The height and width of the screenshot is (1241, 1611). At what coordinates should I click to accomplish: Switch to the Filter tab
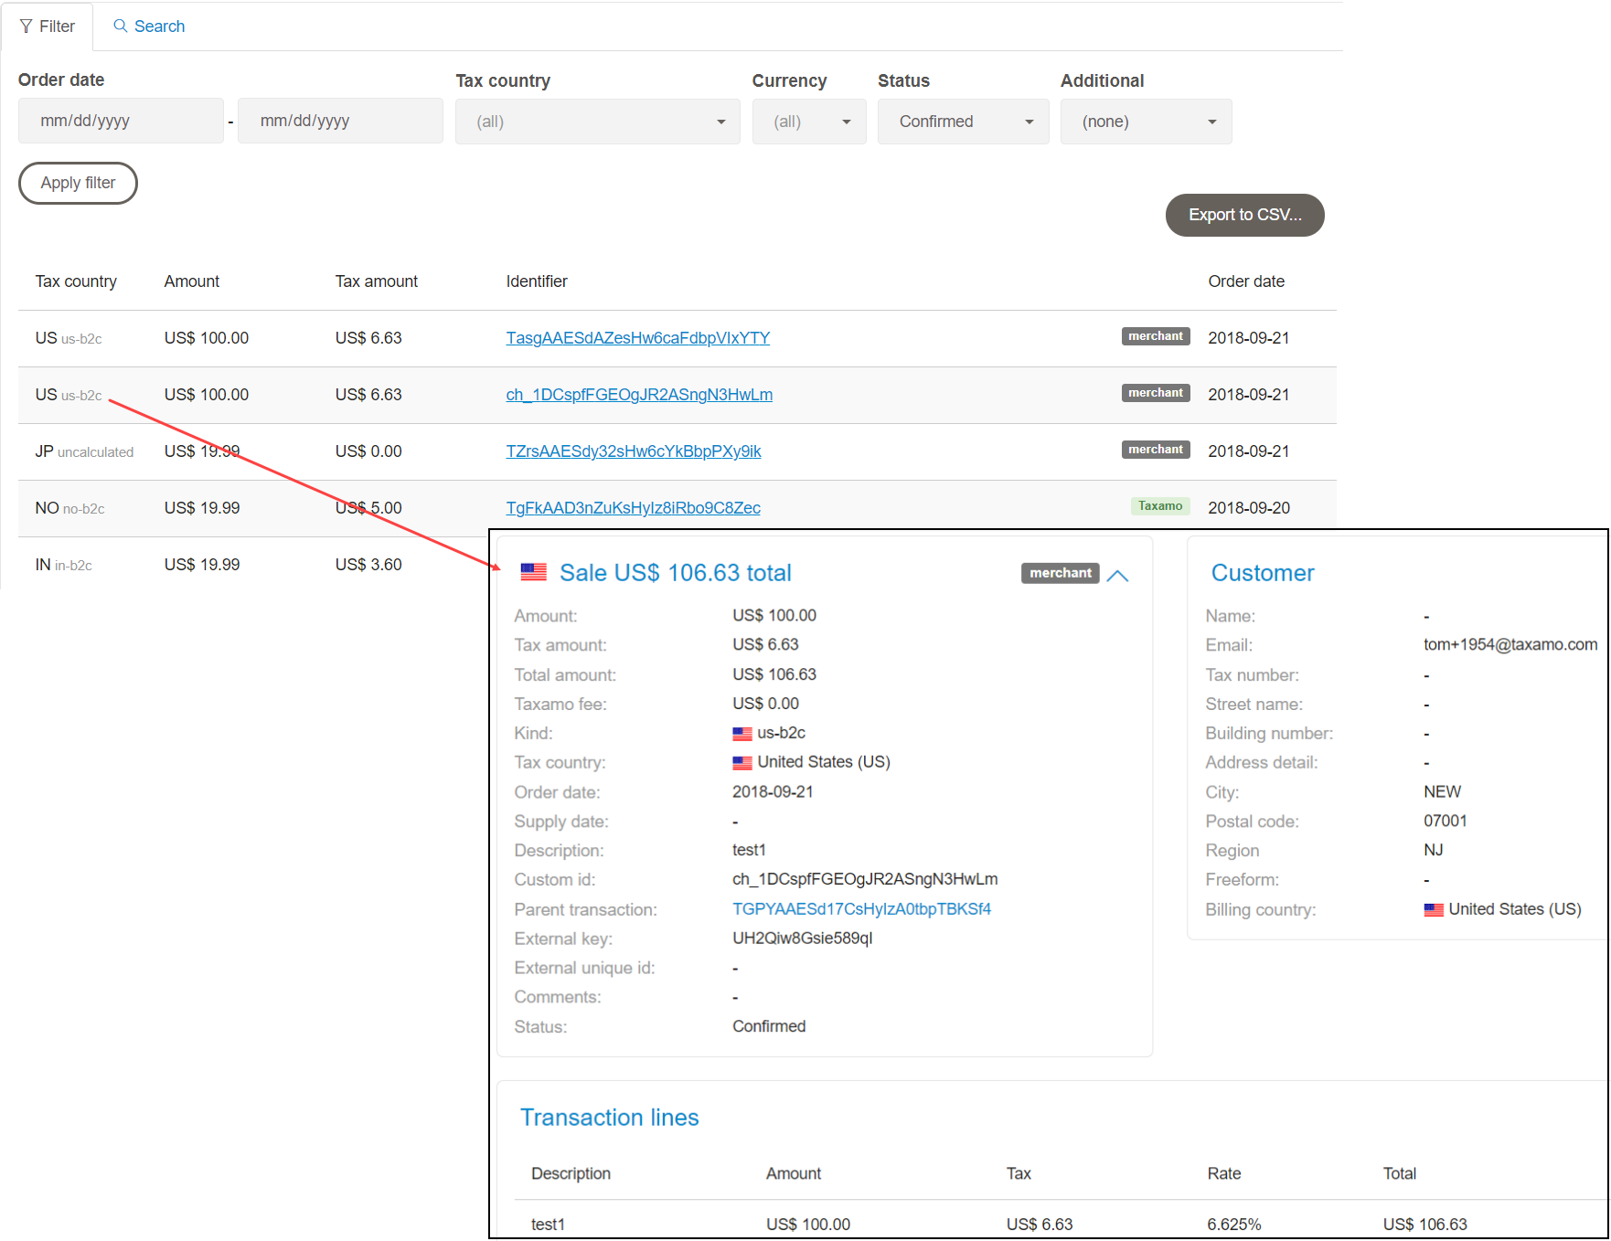[48, 27]
